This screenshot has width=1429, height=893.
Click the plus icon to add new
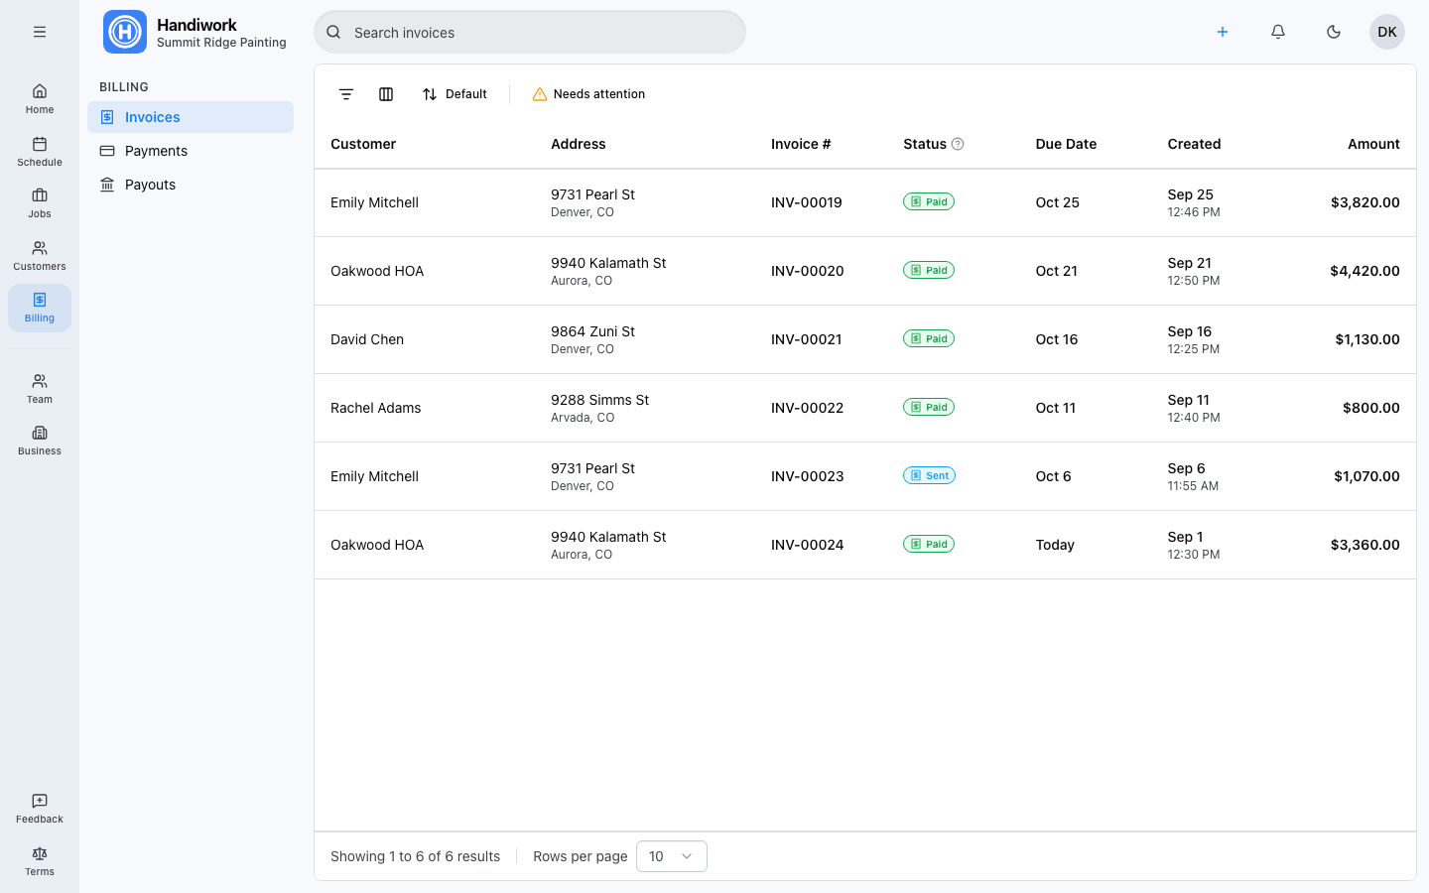coord(1223,32)
